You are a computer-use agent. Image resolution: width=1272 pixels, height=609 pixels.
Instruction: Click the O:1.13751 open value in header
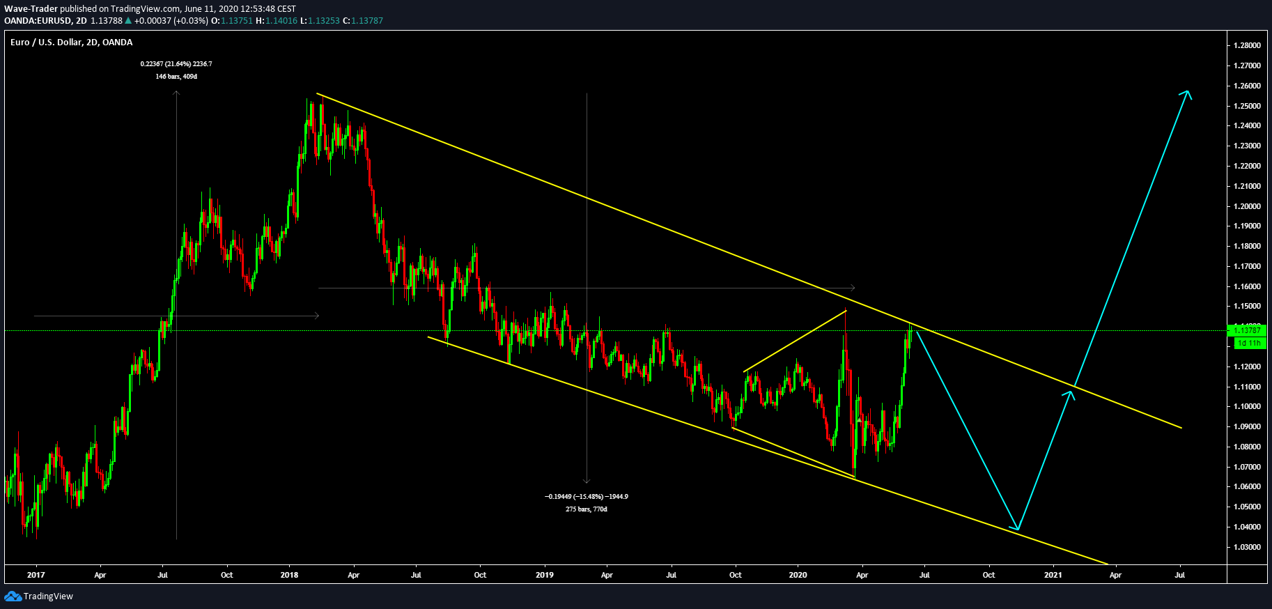232,21
